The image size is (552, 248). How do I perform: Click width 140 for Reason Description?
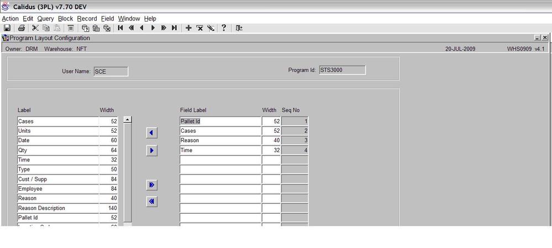(109, 208)
